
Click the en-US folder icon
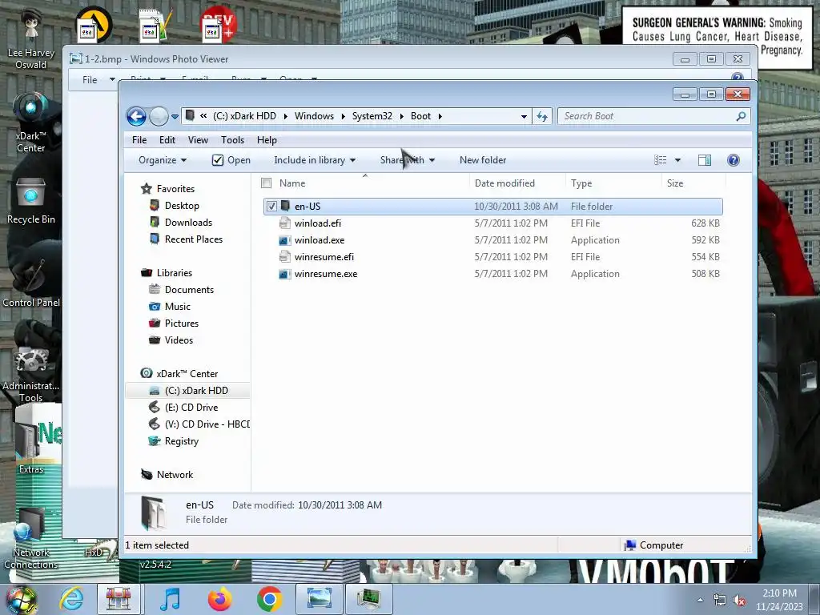(285, 206)
